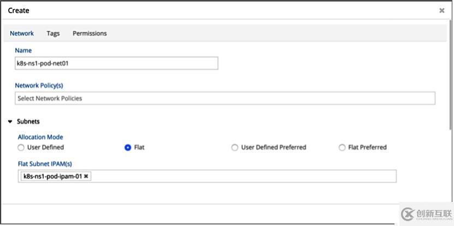The image size is (454, 226).
Task: Switch to the Network tab
Action: tap(22, 33)
